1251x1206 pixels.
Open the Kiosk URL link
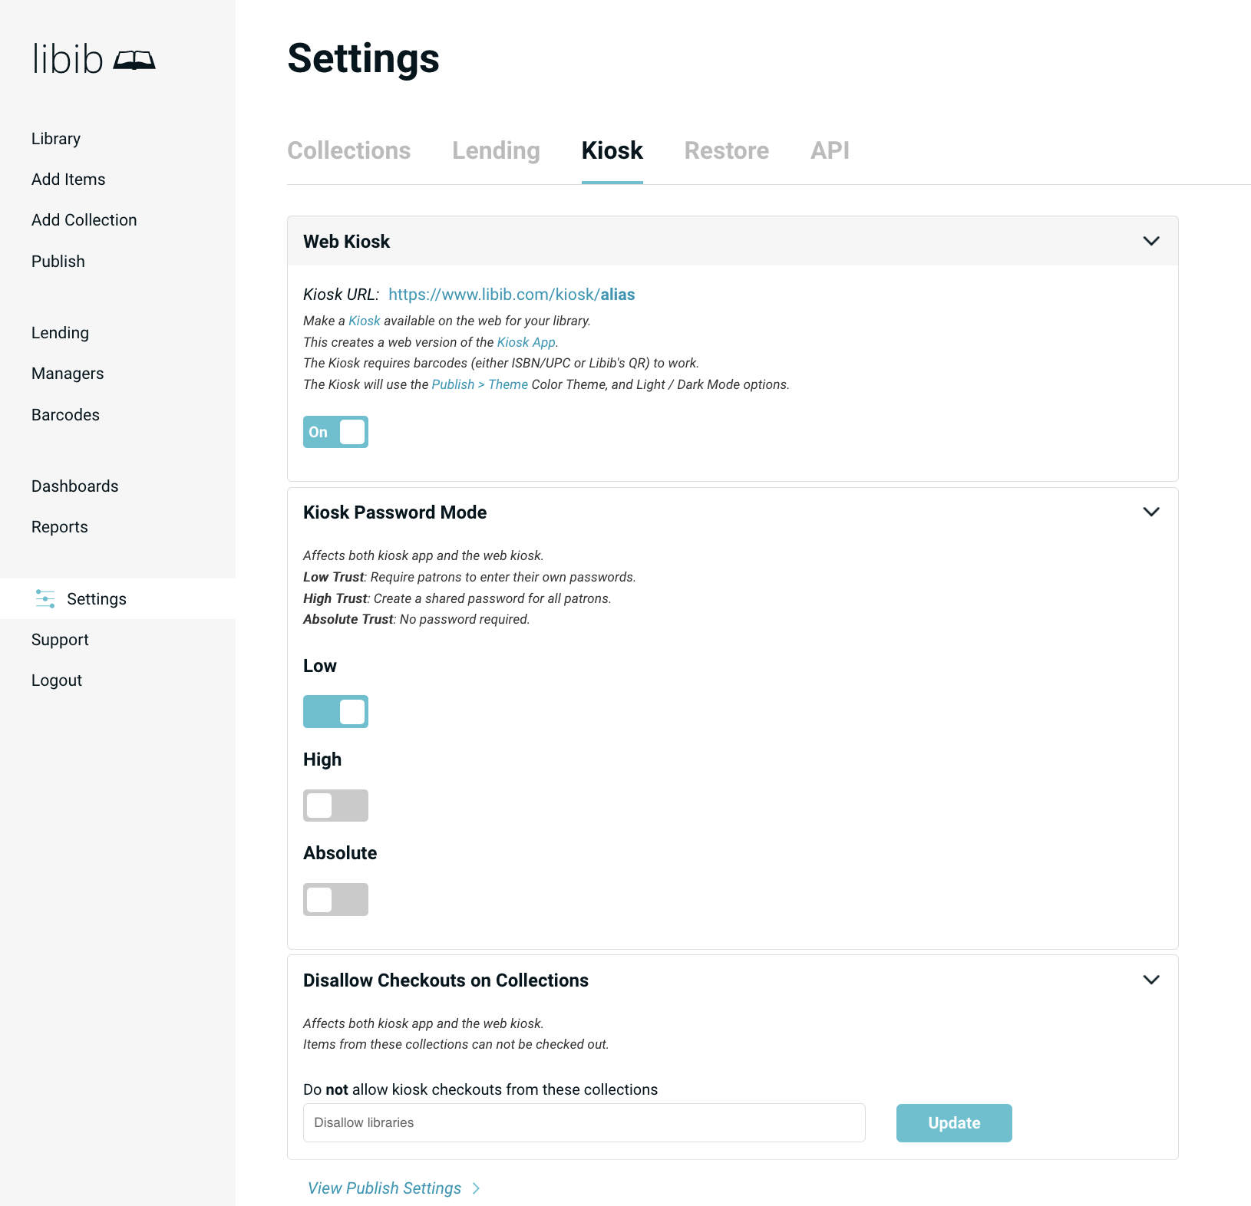tap(511, 294)
